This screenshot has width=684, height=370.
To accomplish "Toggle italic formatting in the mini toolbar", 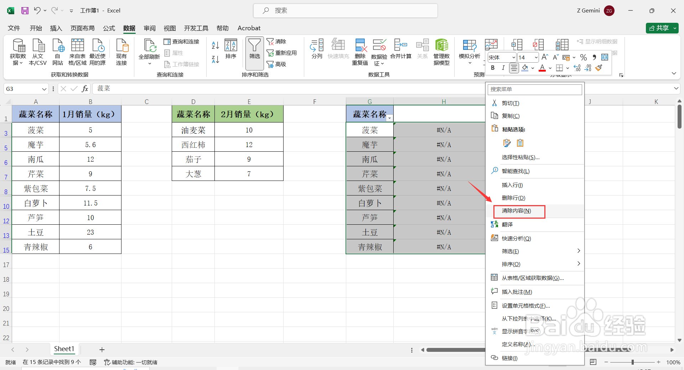I will coord(503,68).
